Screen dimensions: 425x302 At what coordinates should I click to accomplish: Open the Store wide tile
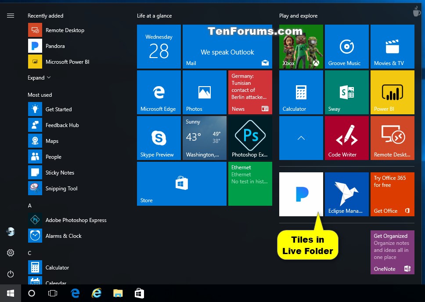point(182,184)
